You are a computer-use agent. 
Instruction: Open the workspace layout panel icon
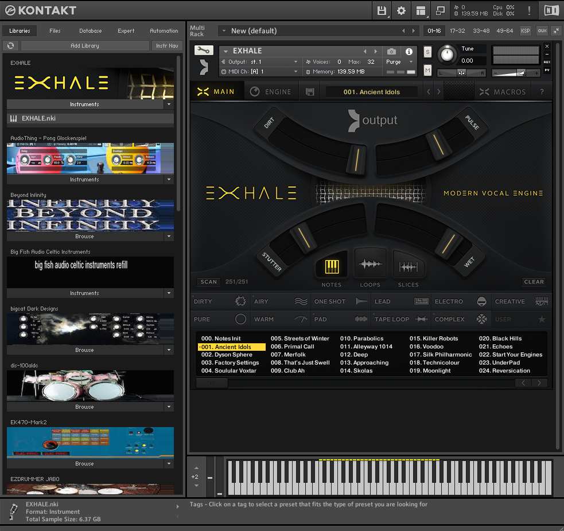pyautogui.click(x=421, y=11)
